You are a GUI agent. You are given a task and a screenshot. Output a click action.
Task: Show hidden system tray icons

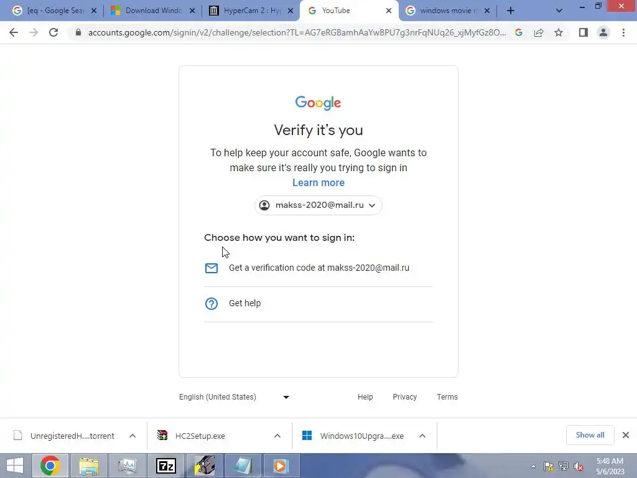pos(533,466)
